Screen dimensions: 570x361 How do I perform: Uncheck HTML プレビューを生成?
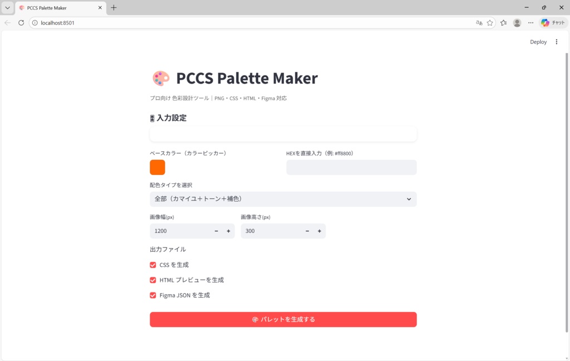(153, 280)
